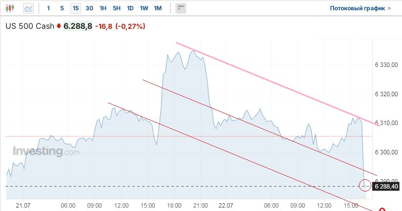Switch to candlestick chart type

point(11,8)
